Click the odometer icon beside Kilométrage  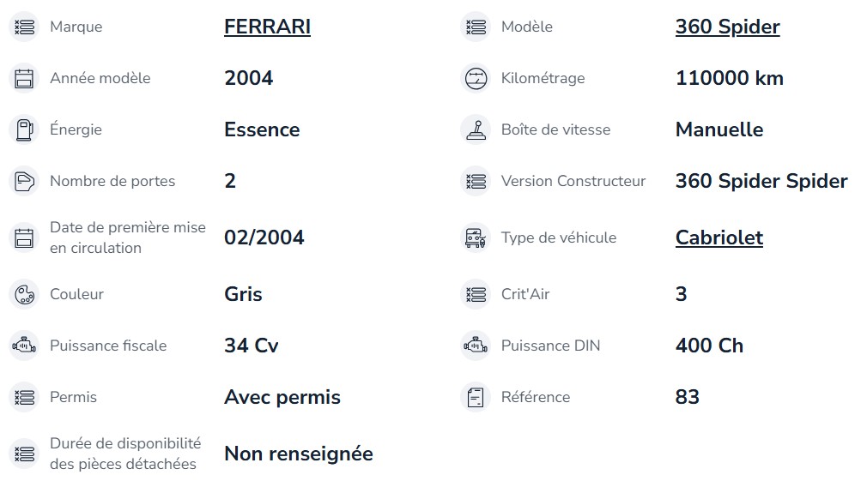tap(476, 78)
